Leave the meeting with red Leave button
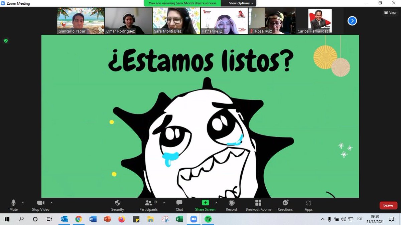401x225 pixels. pos(388,205)
